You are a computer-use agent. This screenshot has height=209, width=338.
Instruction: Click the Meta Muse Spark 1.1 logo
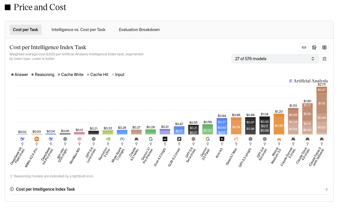click(x=122, y=139)
